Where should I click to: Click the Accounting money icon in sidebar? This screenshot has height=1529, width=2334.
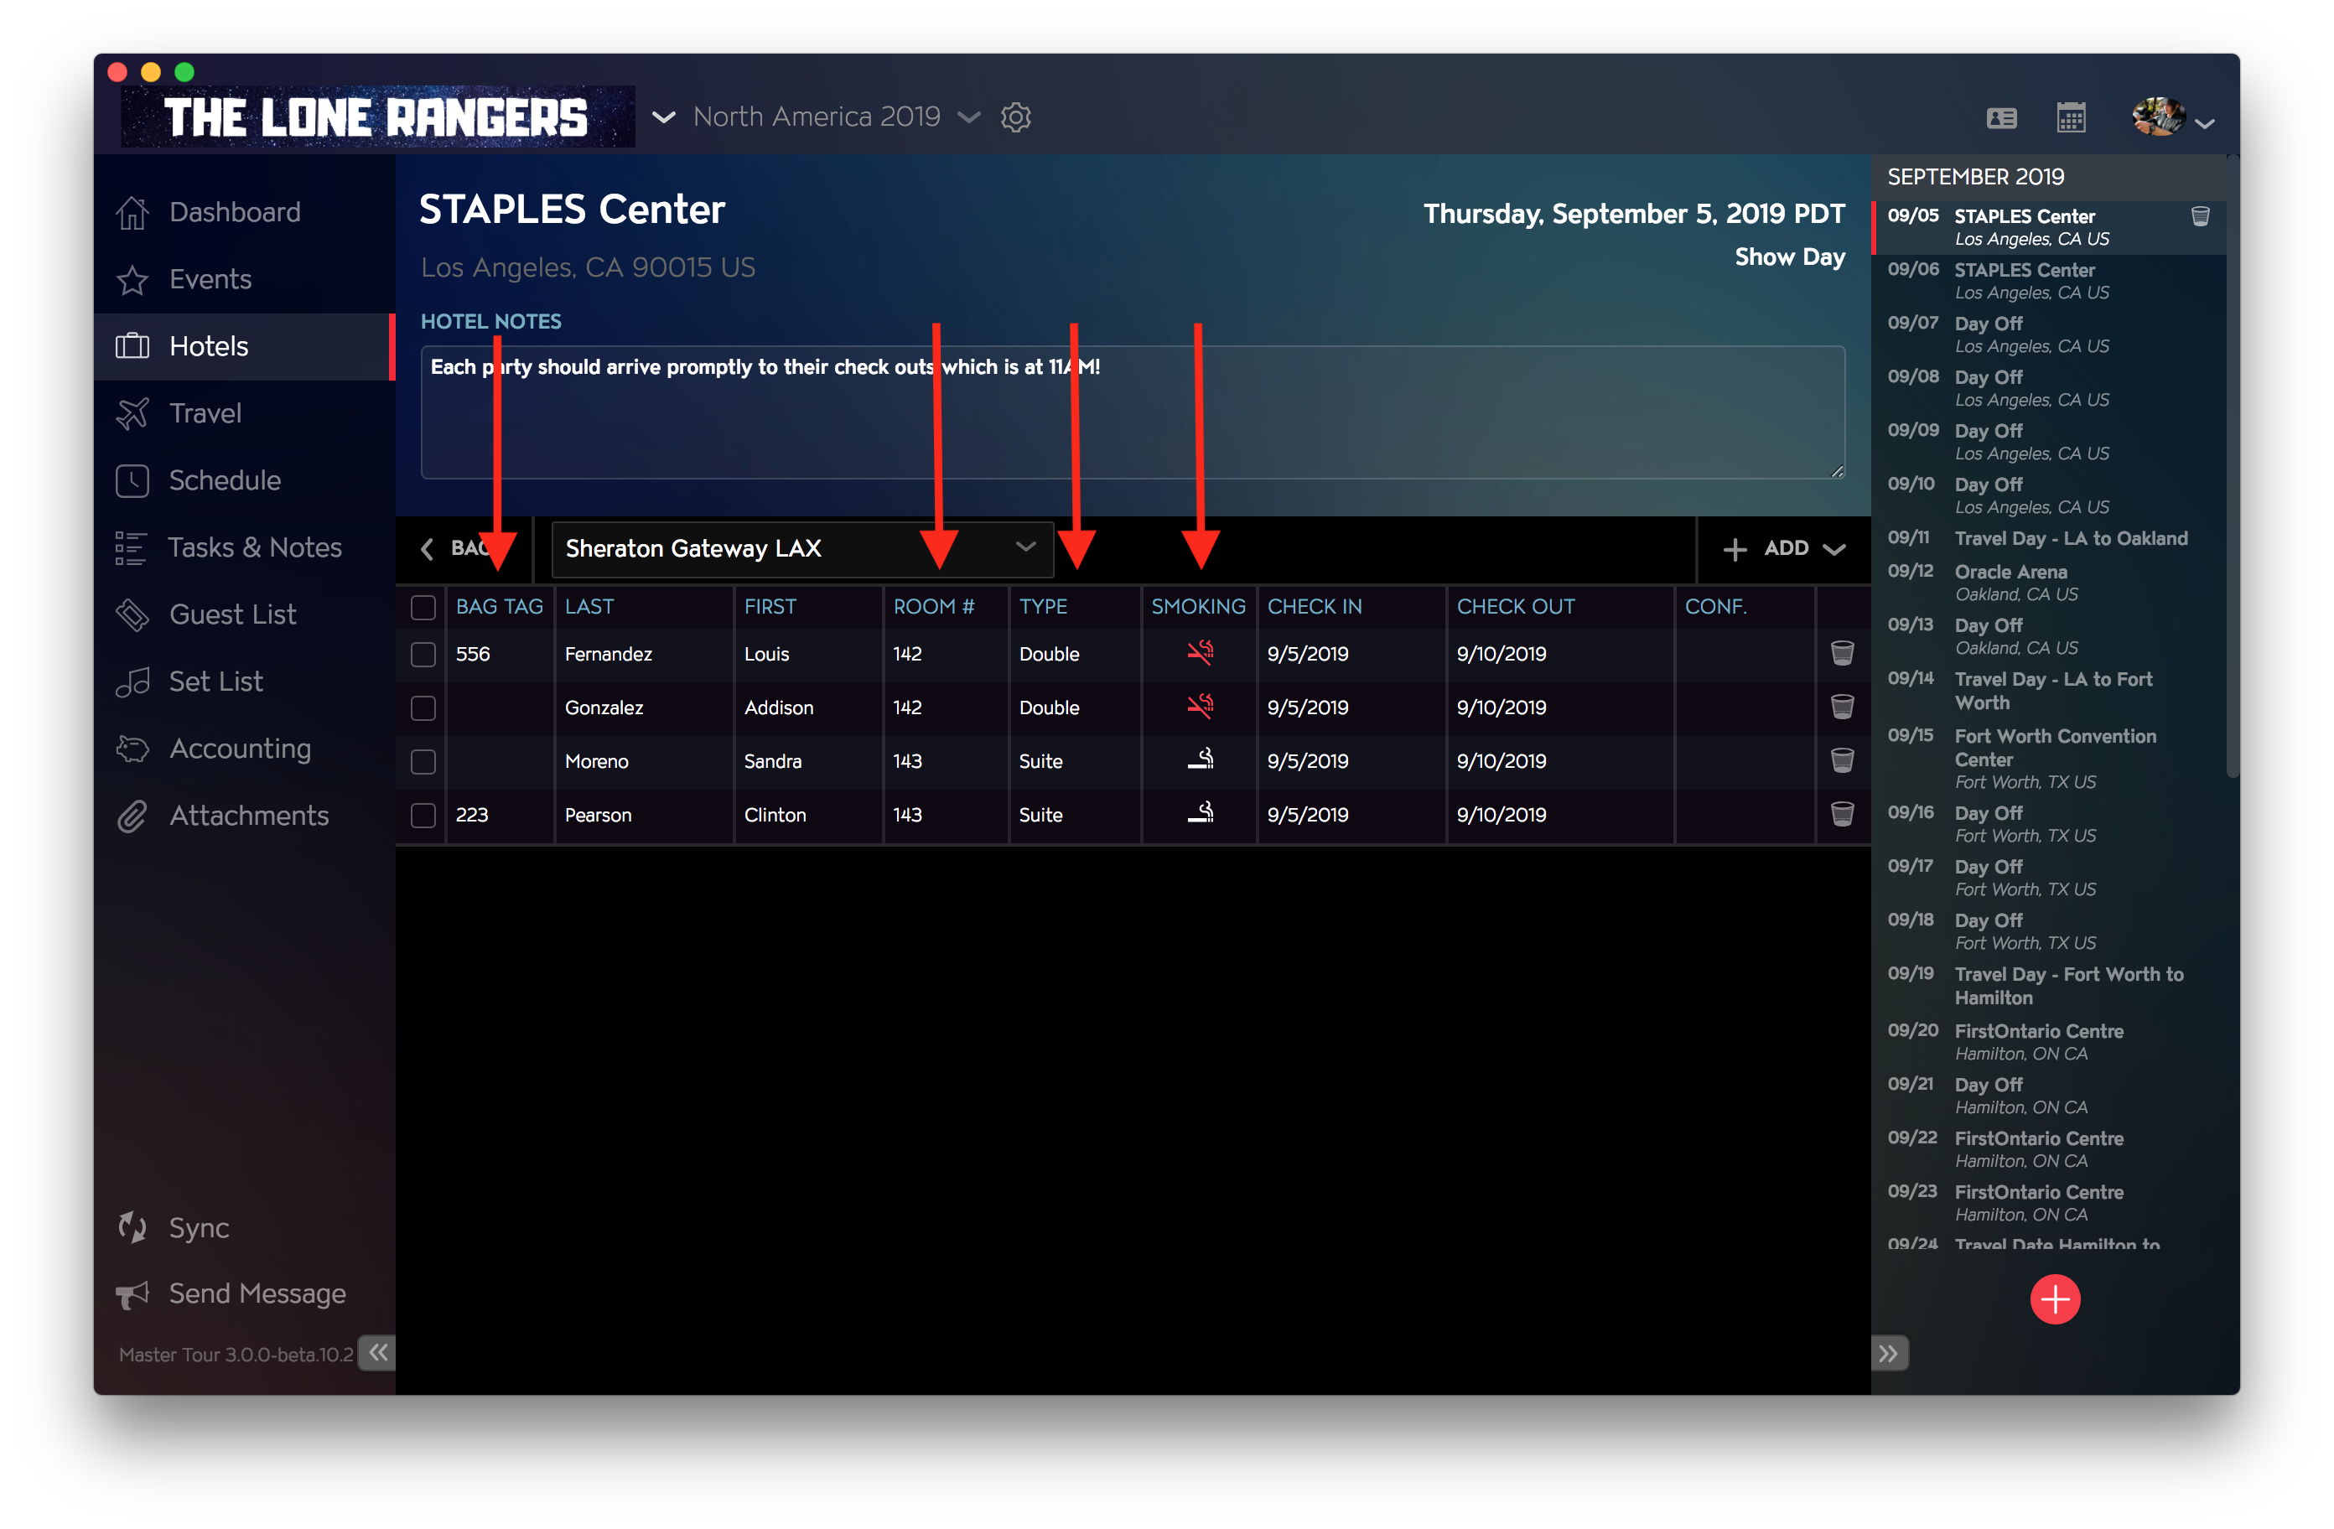(x=132, y=749)
